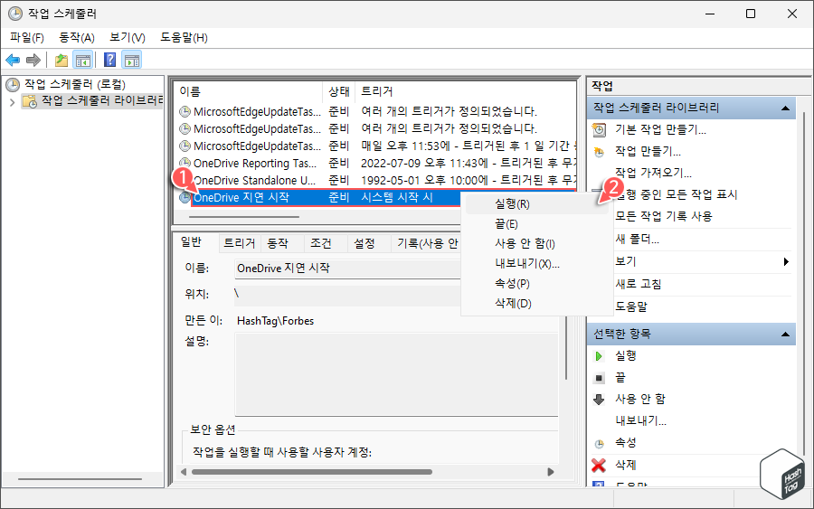Open the 보기 submenu arrow in Actions
Screen dimensions: 814x509
click(x=786, y=262)
